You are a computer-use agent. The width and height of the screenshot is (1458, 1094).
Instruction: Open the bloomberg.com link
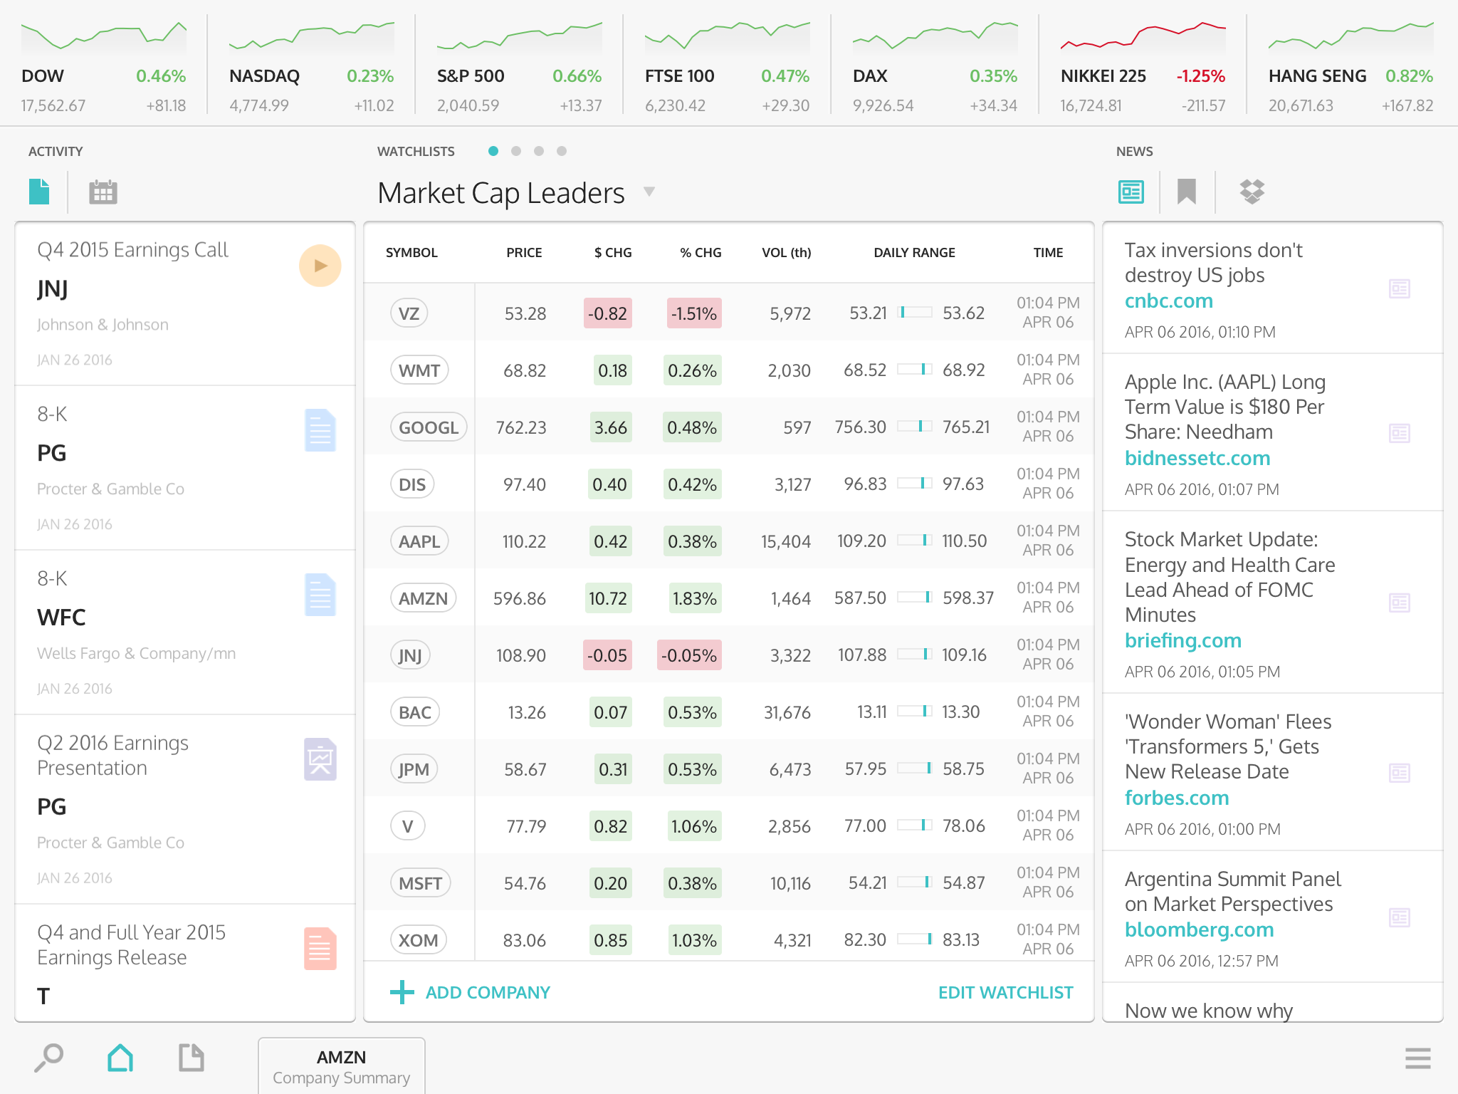click(x=1199, y=929)
